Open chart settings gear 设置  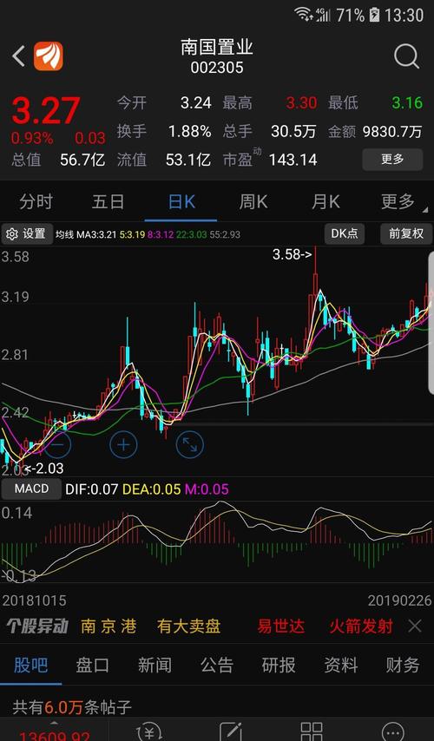click(x=27, y=234)
